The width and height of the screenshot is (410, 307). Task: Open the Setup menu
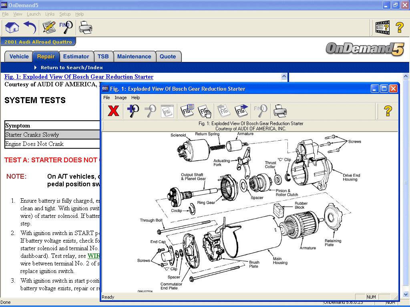pos(65,14)
